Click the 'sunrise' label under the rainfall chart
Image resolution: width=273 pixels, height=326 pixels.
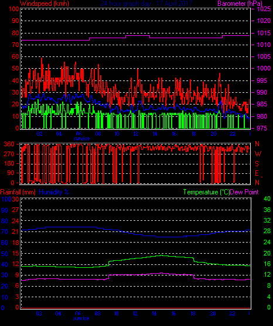81,318
